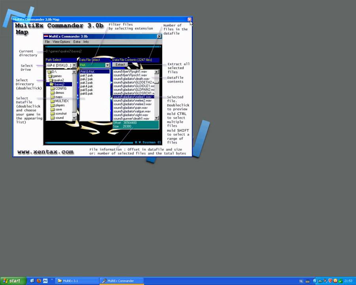Click the orange round tray icon
356x285 pixels.
(x=335, y=281)
